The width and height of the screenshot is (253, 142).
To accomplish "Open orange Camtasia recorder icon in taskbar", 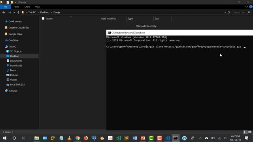I will (159, 138).
